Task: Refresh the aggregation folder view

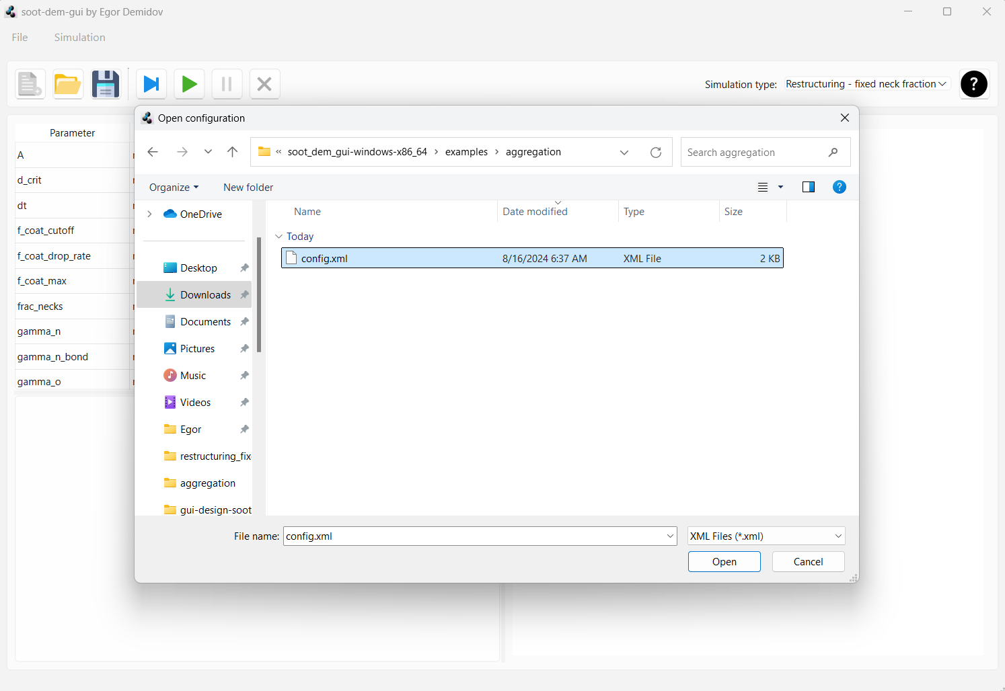Action: [x=656, y=153]
